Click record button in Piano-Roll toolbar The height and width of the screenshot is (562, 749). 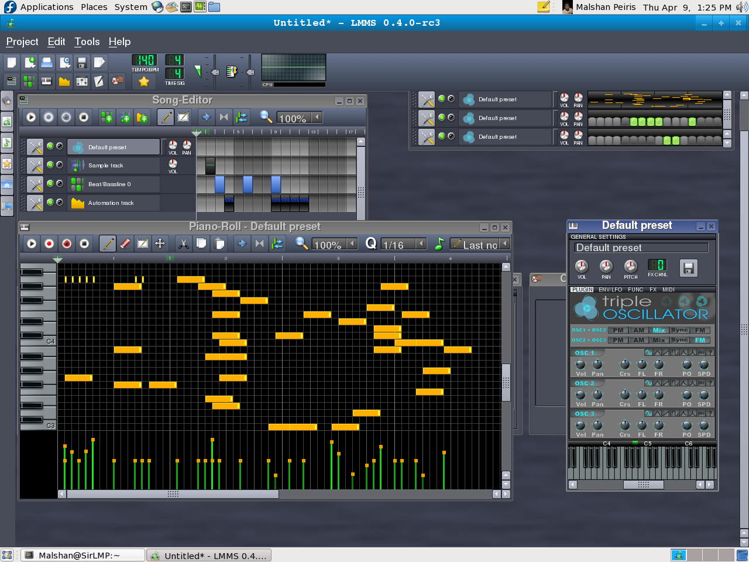click(49, 244)
